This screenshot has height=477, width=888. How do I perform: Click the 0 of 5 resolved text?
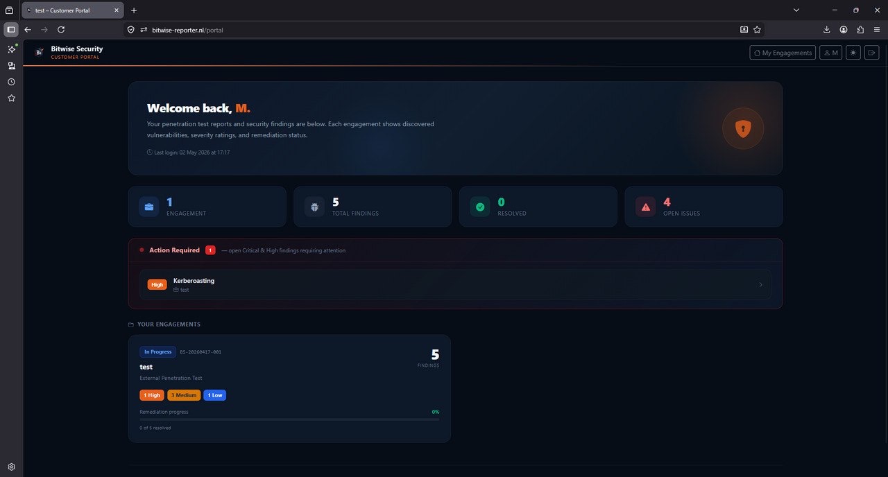155,428
